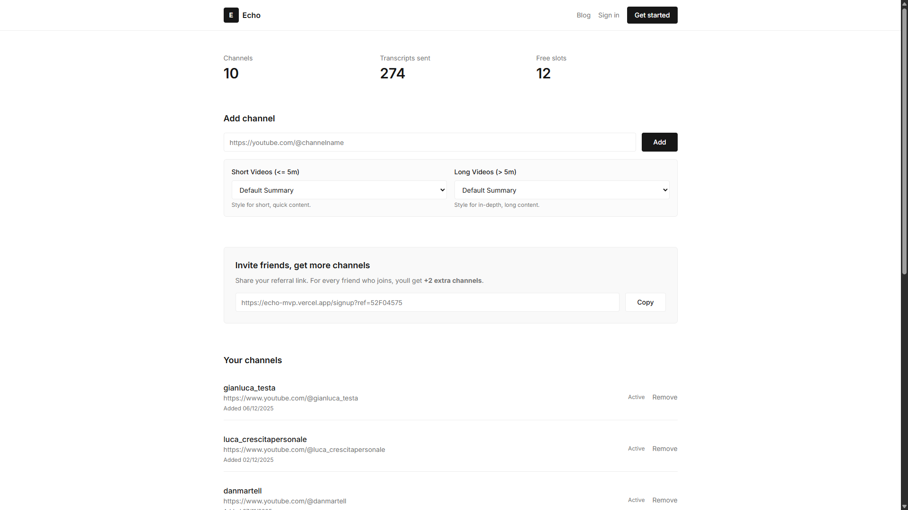Copy the referral link
Image resolution: width=908 pixels, height=510 pixels.
[x=645, y=302]
